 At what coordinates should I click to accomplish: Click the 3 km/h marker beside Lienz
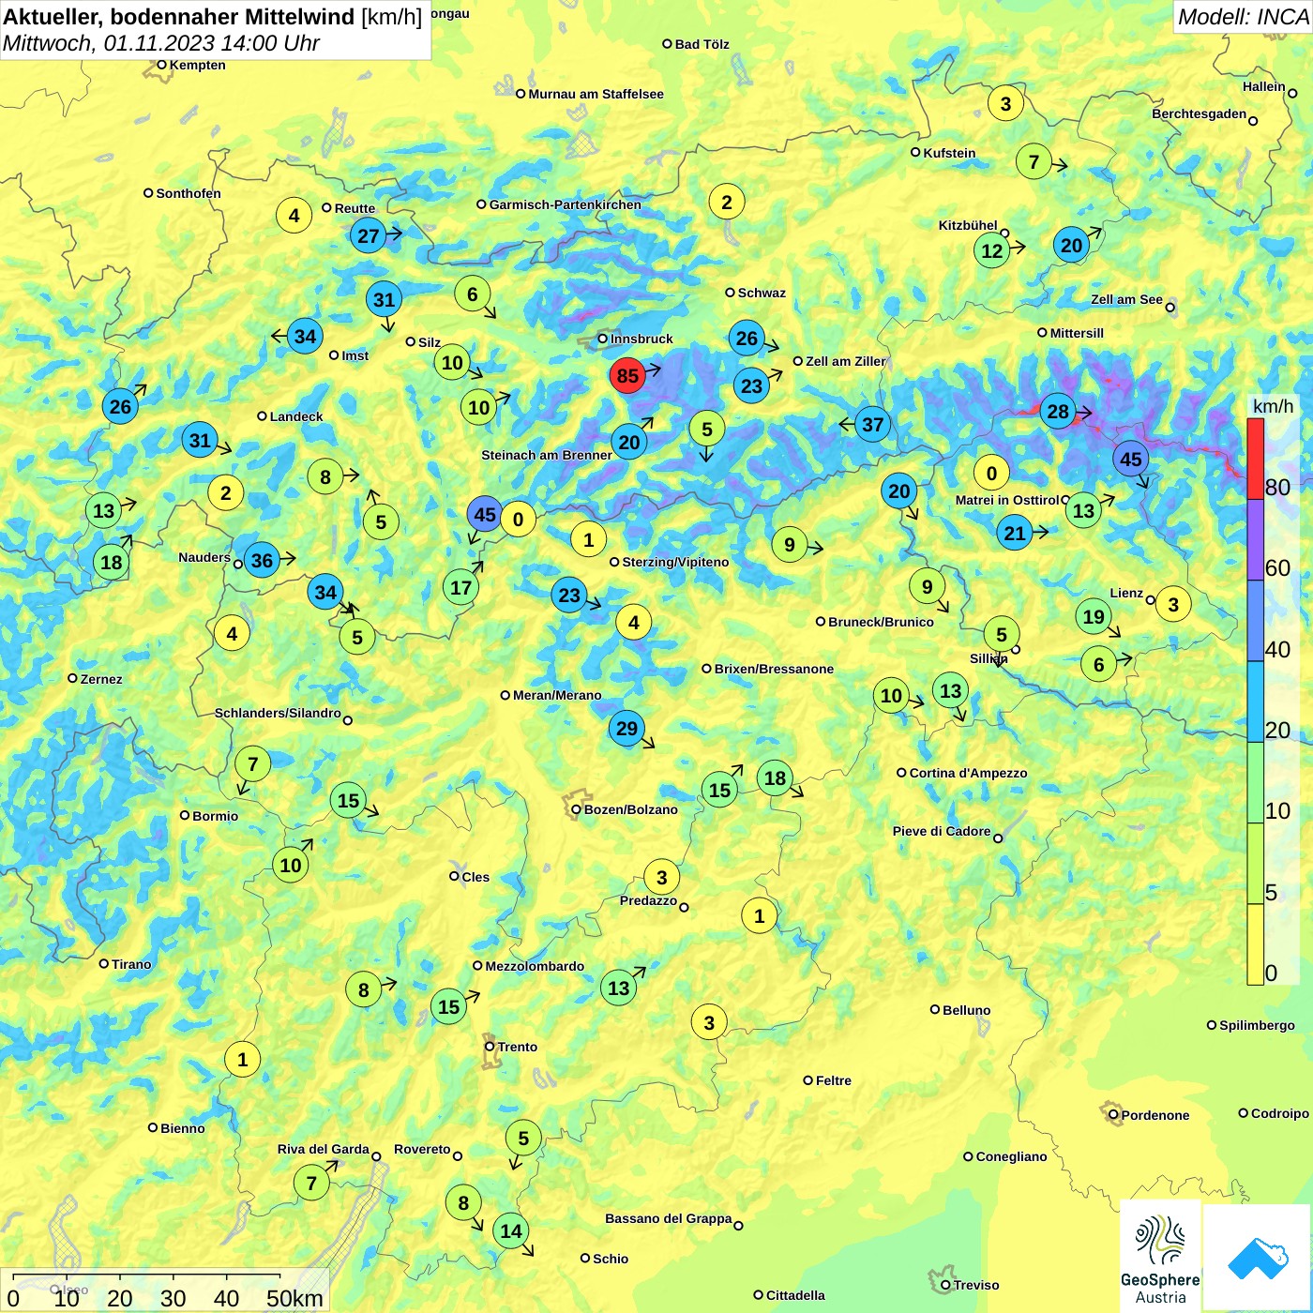pos(1173,604)
